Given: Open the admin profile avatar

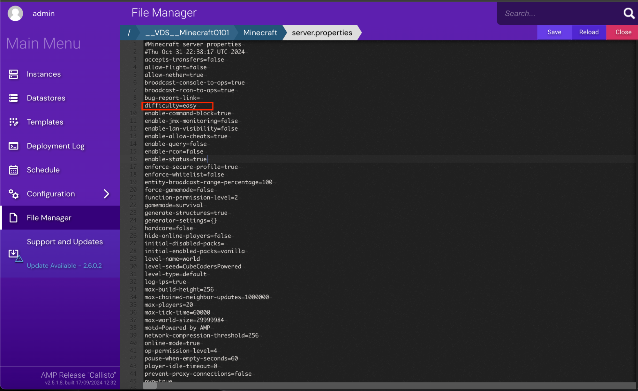Looking at the screenshot, I should pos(15,13).
